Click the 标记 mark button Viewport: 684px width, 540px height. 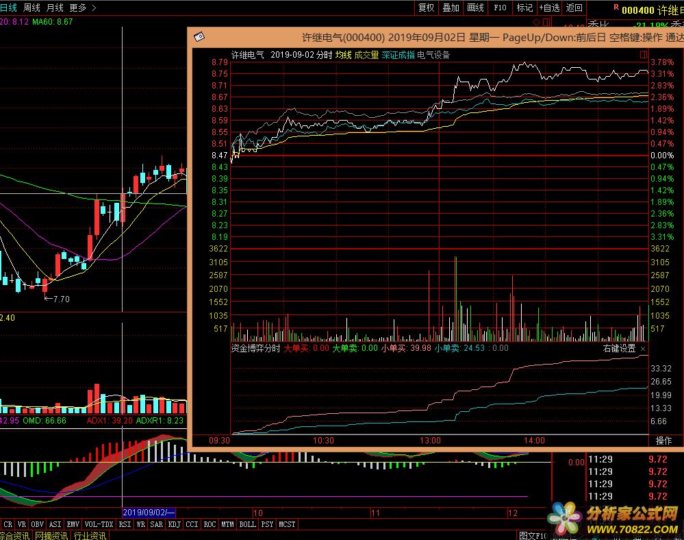[524, 8]
